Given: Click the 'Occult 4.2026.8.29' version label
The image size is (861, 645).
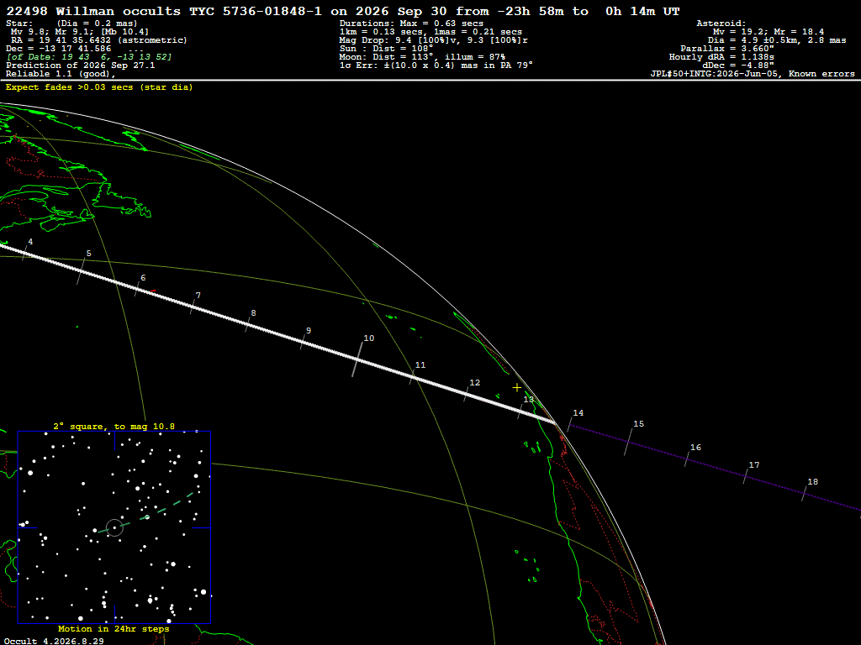Looking at the screenshot, I should coord(54,641).
